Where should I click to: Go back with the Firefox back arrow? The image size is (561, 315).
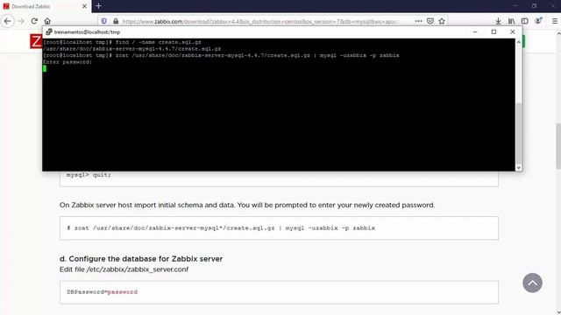pos(8,21)
